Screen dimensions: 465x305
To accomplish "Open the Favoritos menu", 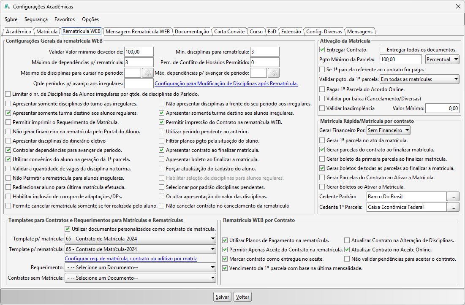I will tap(65, 19).
